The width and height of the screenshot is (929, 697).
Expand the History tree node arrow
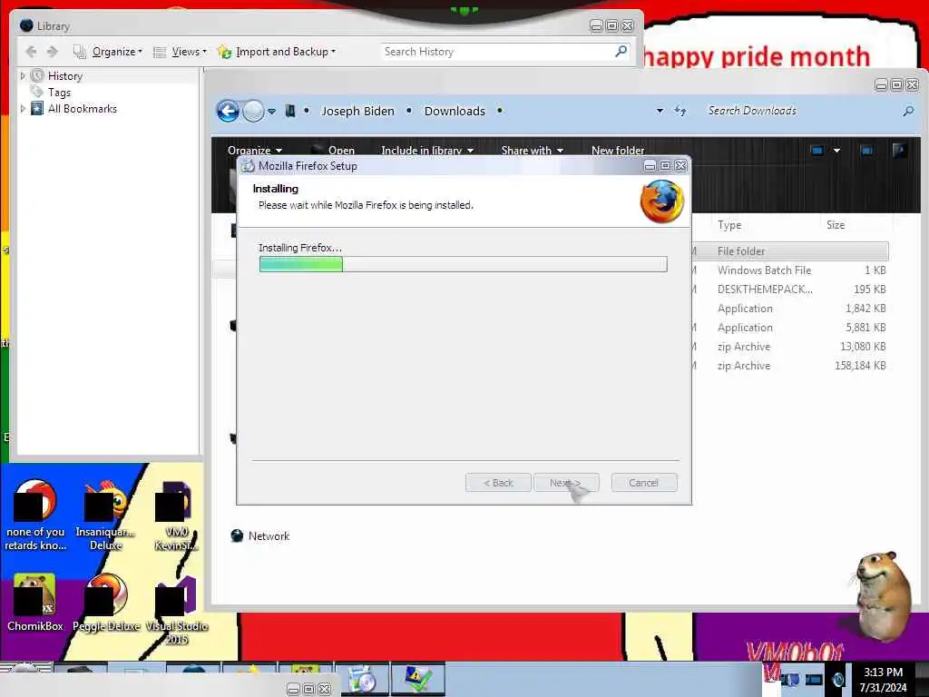click(23, 76)
